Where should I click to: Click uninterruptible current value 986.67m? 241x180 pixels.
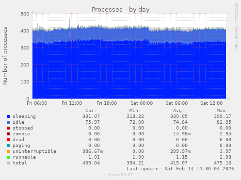coord(93,151)
